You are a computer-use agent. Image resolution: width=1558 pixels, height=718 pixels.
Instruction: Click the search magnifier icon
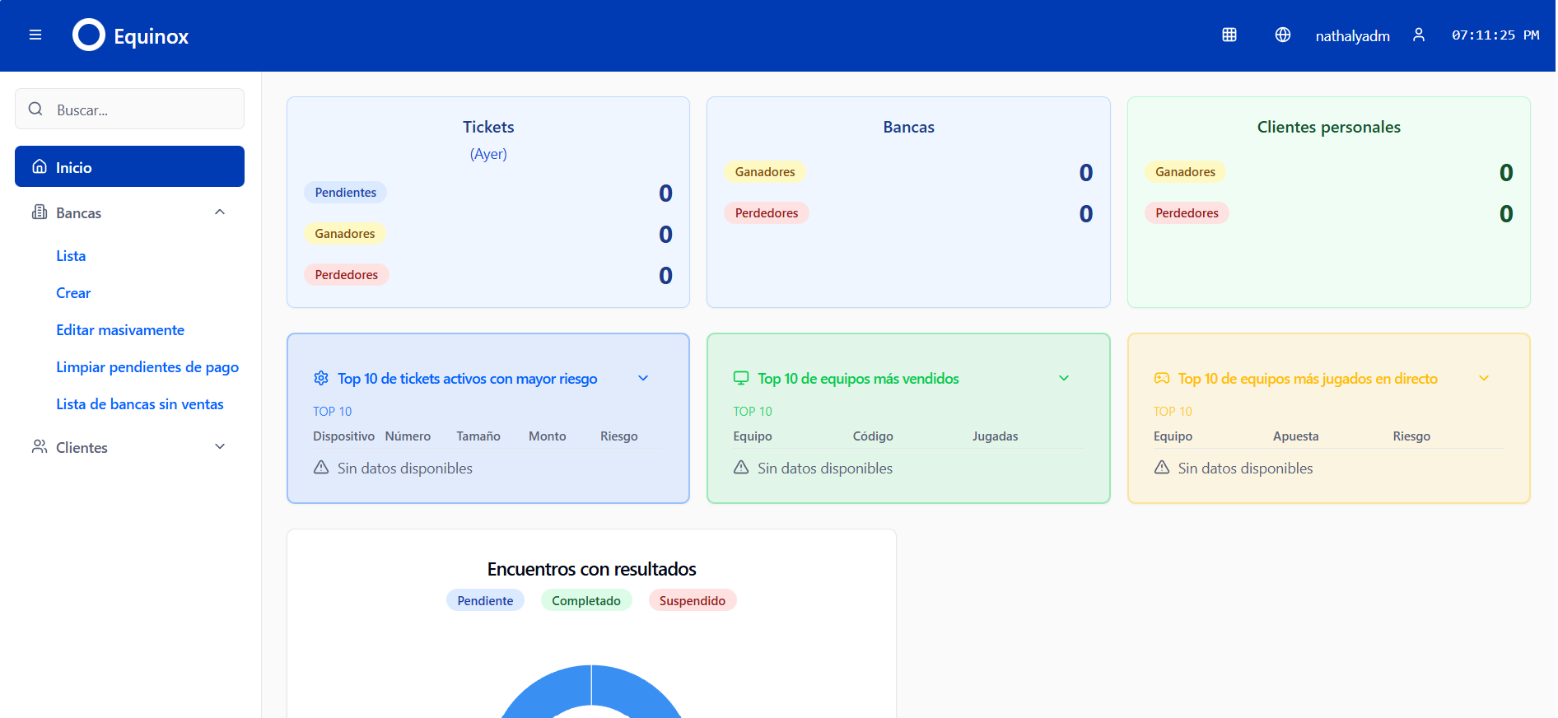[35, 109]
